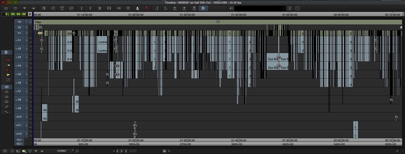Click the horizontal timeline scrollbar track

coord(283,151)
